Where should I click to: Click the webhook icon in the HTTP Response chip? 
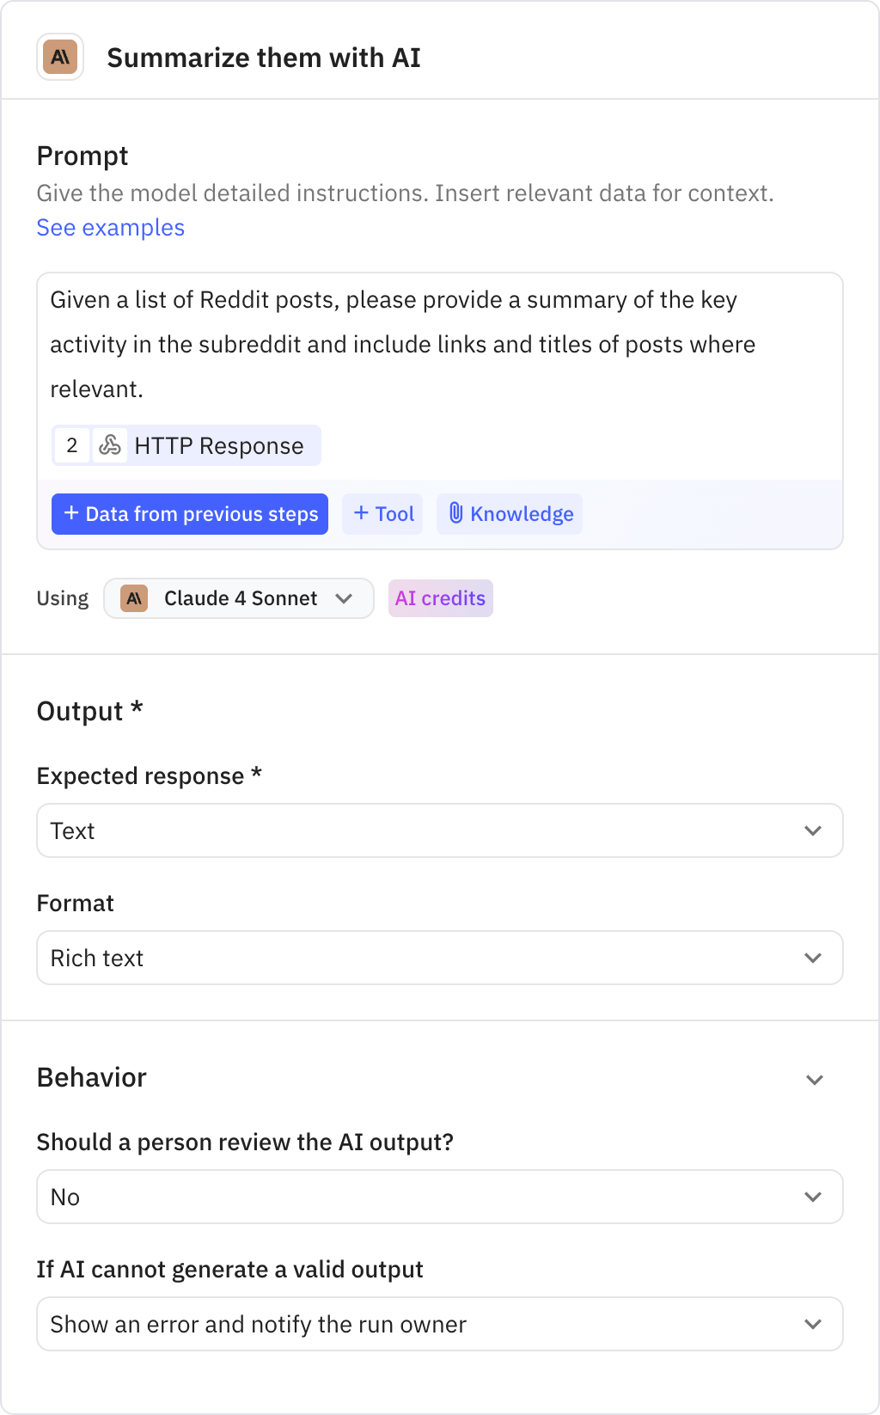(110, 445)
